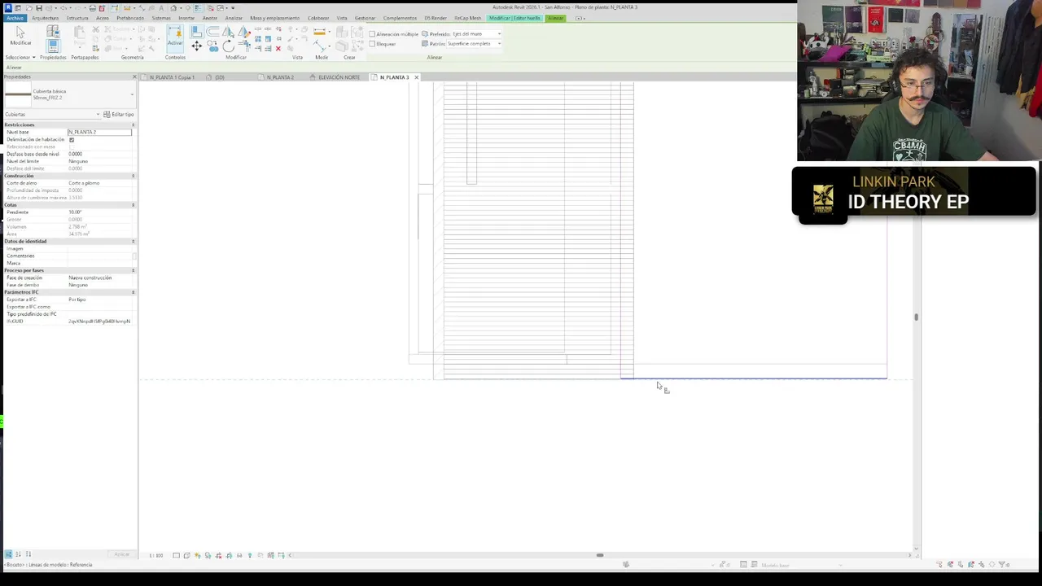This screenshot has width=1042, height=586.
Task: Switch to N_PLANTA 2 view tab
Action: pos(279,77)
